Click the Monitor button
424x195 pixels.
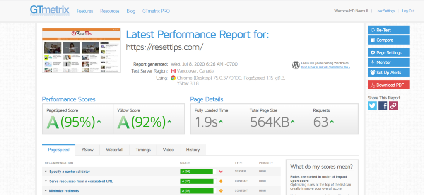388,63
